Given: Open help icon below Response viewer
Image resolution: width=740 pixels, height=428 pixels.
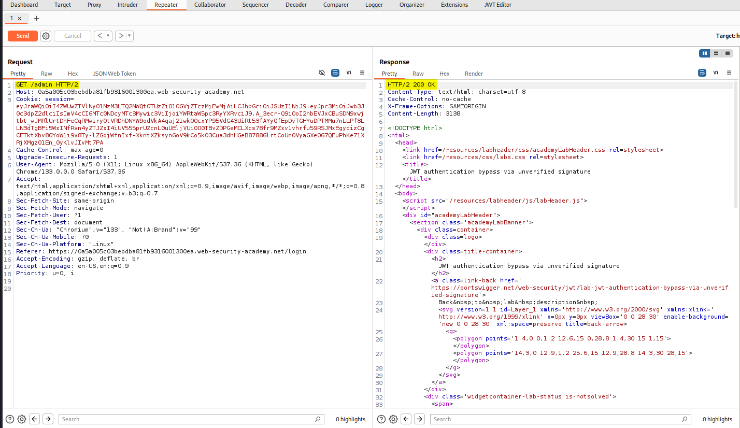Looking at the screenshot, I should point(381,419).
